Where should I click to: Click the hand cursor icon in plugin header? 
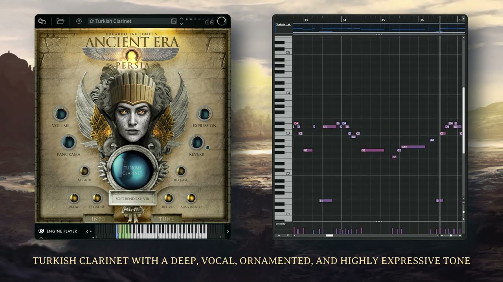pos(42,21)
